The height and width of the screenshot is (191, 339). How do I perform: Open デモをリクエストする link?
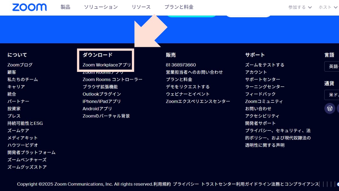pos(188,87)
